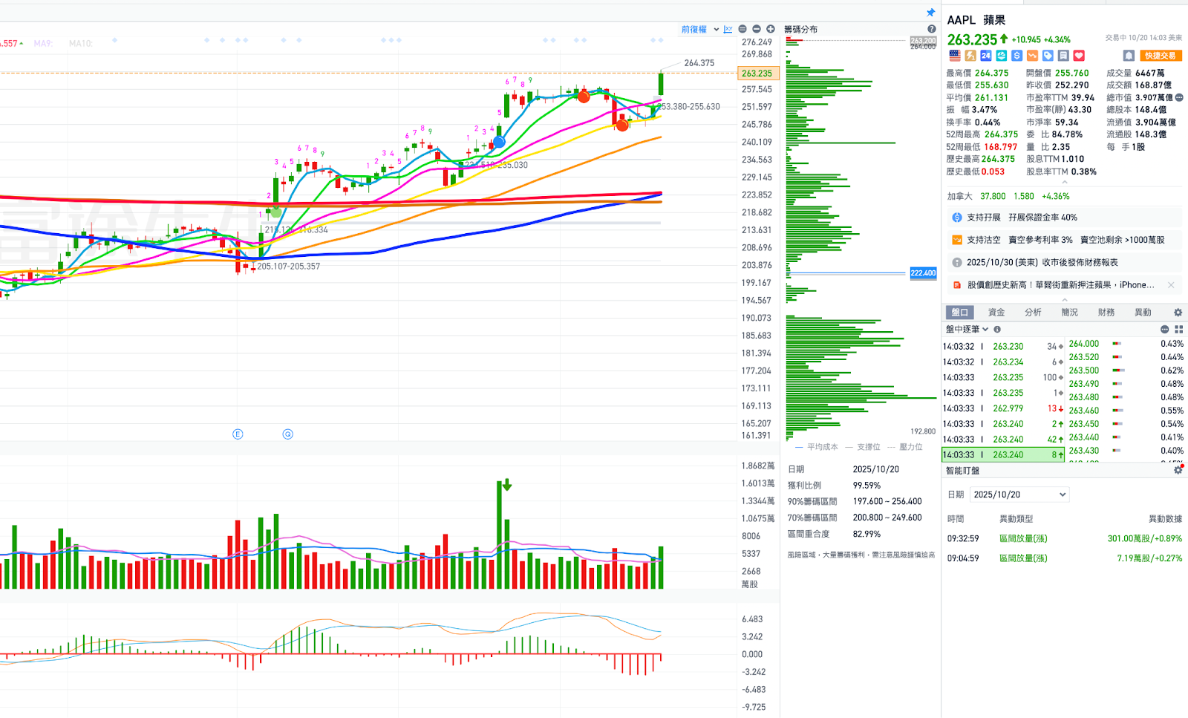1188x718 pixels.
Task: Open more options ellipsis in 盤中逐筆 header
Action: click(1164, 330)
